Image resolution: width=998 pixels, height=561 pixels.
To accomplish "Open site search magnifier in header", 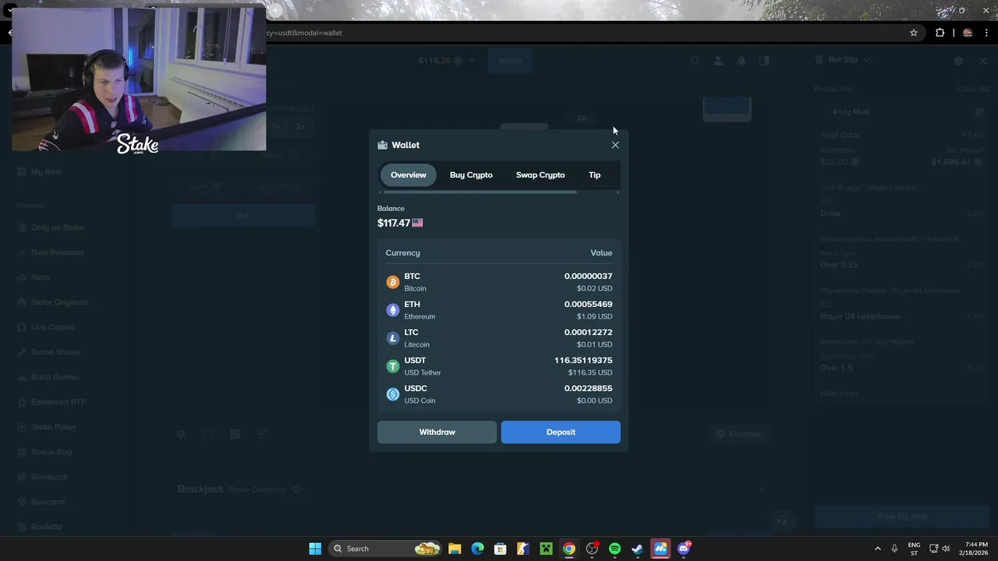I will 695,61.
